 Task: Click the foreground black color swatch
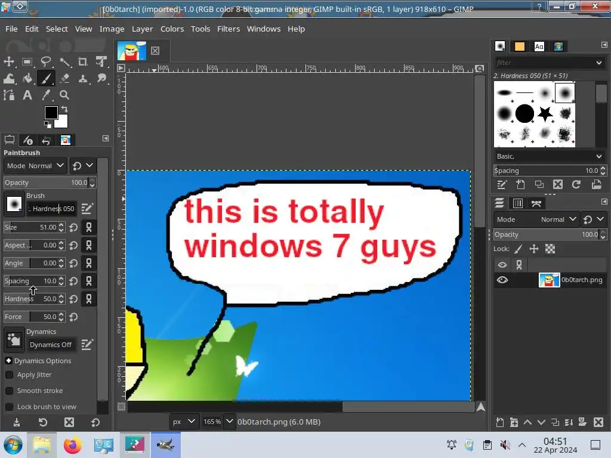(51, 113)
